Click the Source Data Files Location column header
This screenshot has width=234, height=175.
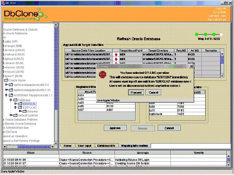pyautogui.click(x=89, y=50)
